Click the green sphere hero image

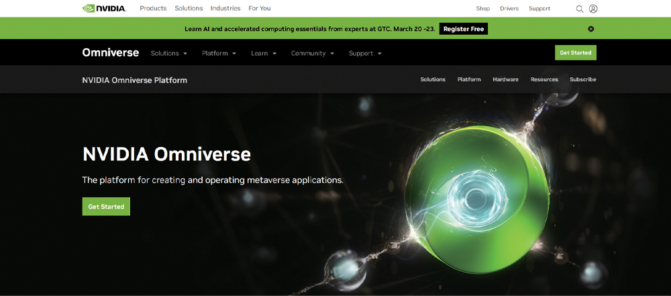click(476, 199)
